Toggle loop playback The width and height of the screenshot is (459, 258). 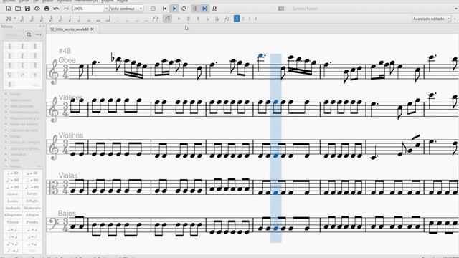[x=184, y=9]
